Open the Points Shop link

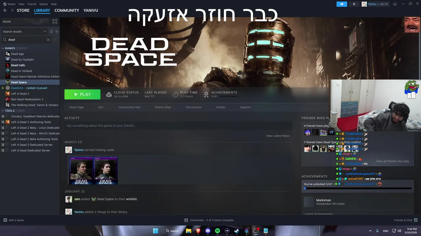[x=163, y=107]
